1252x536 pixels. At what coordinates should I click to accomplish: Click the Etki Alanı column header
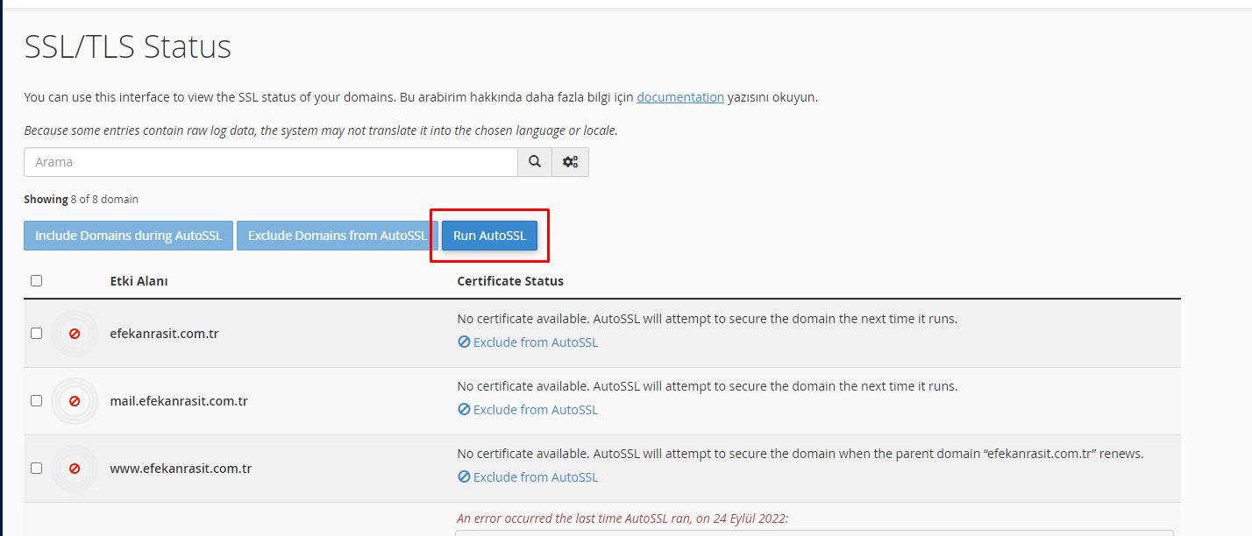pyautogui.click(x=140, y=280)
